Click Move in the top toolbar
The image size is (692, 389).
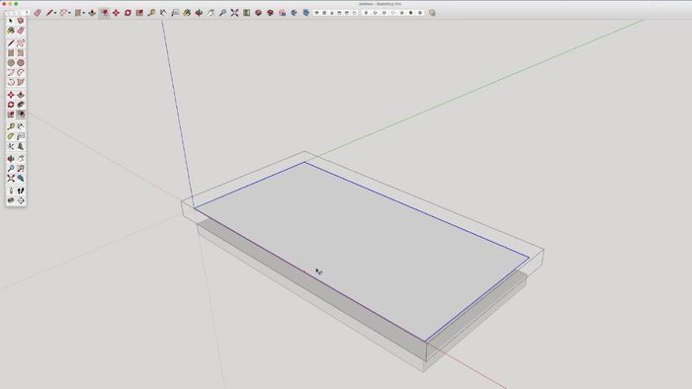[116, 13]
